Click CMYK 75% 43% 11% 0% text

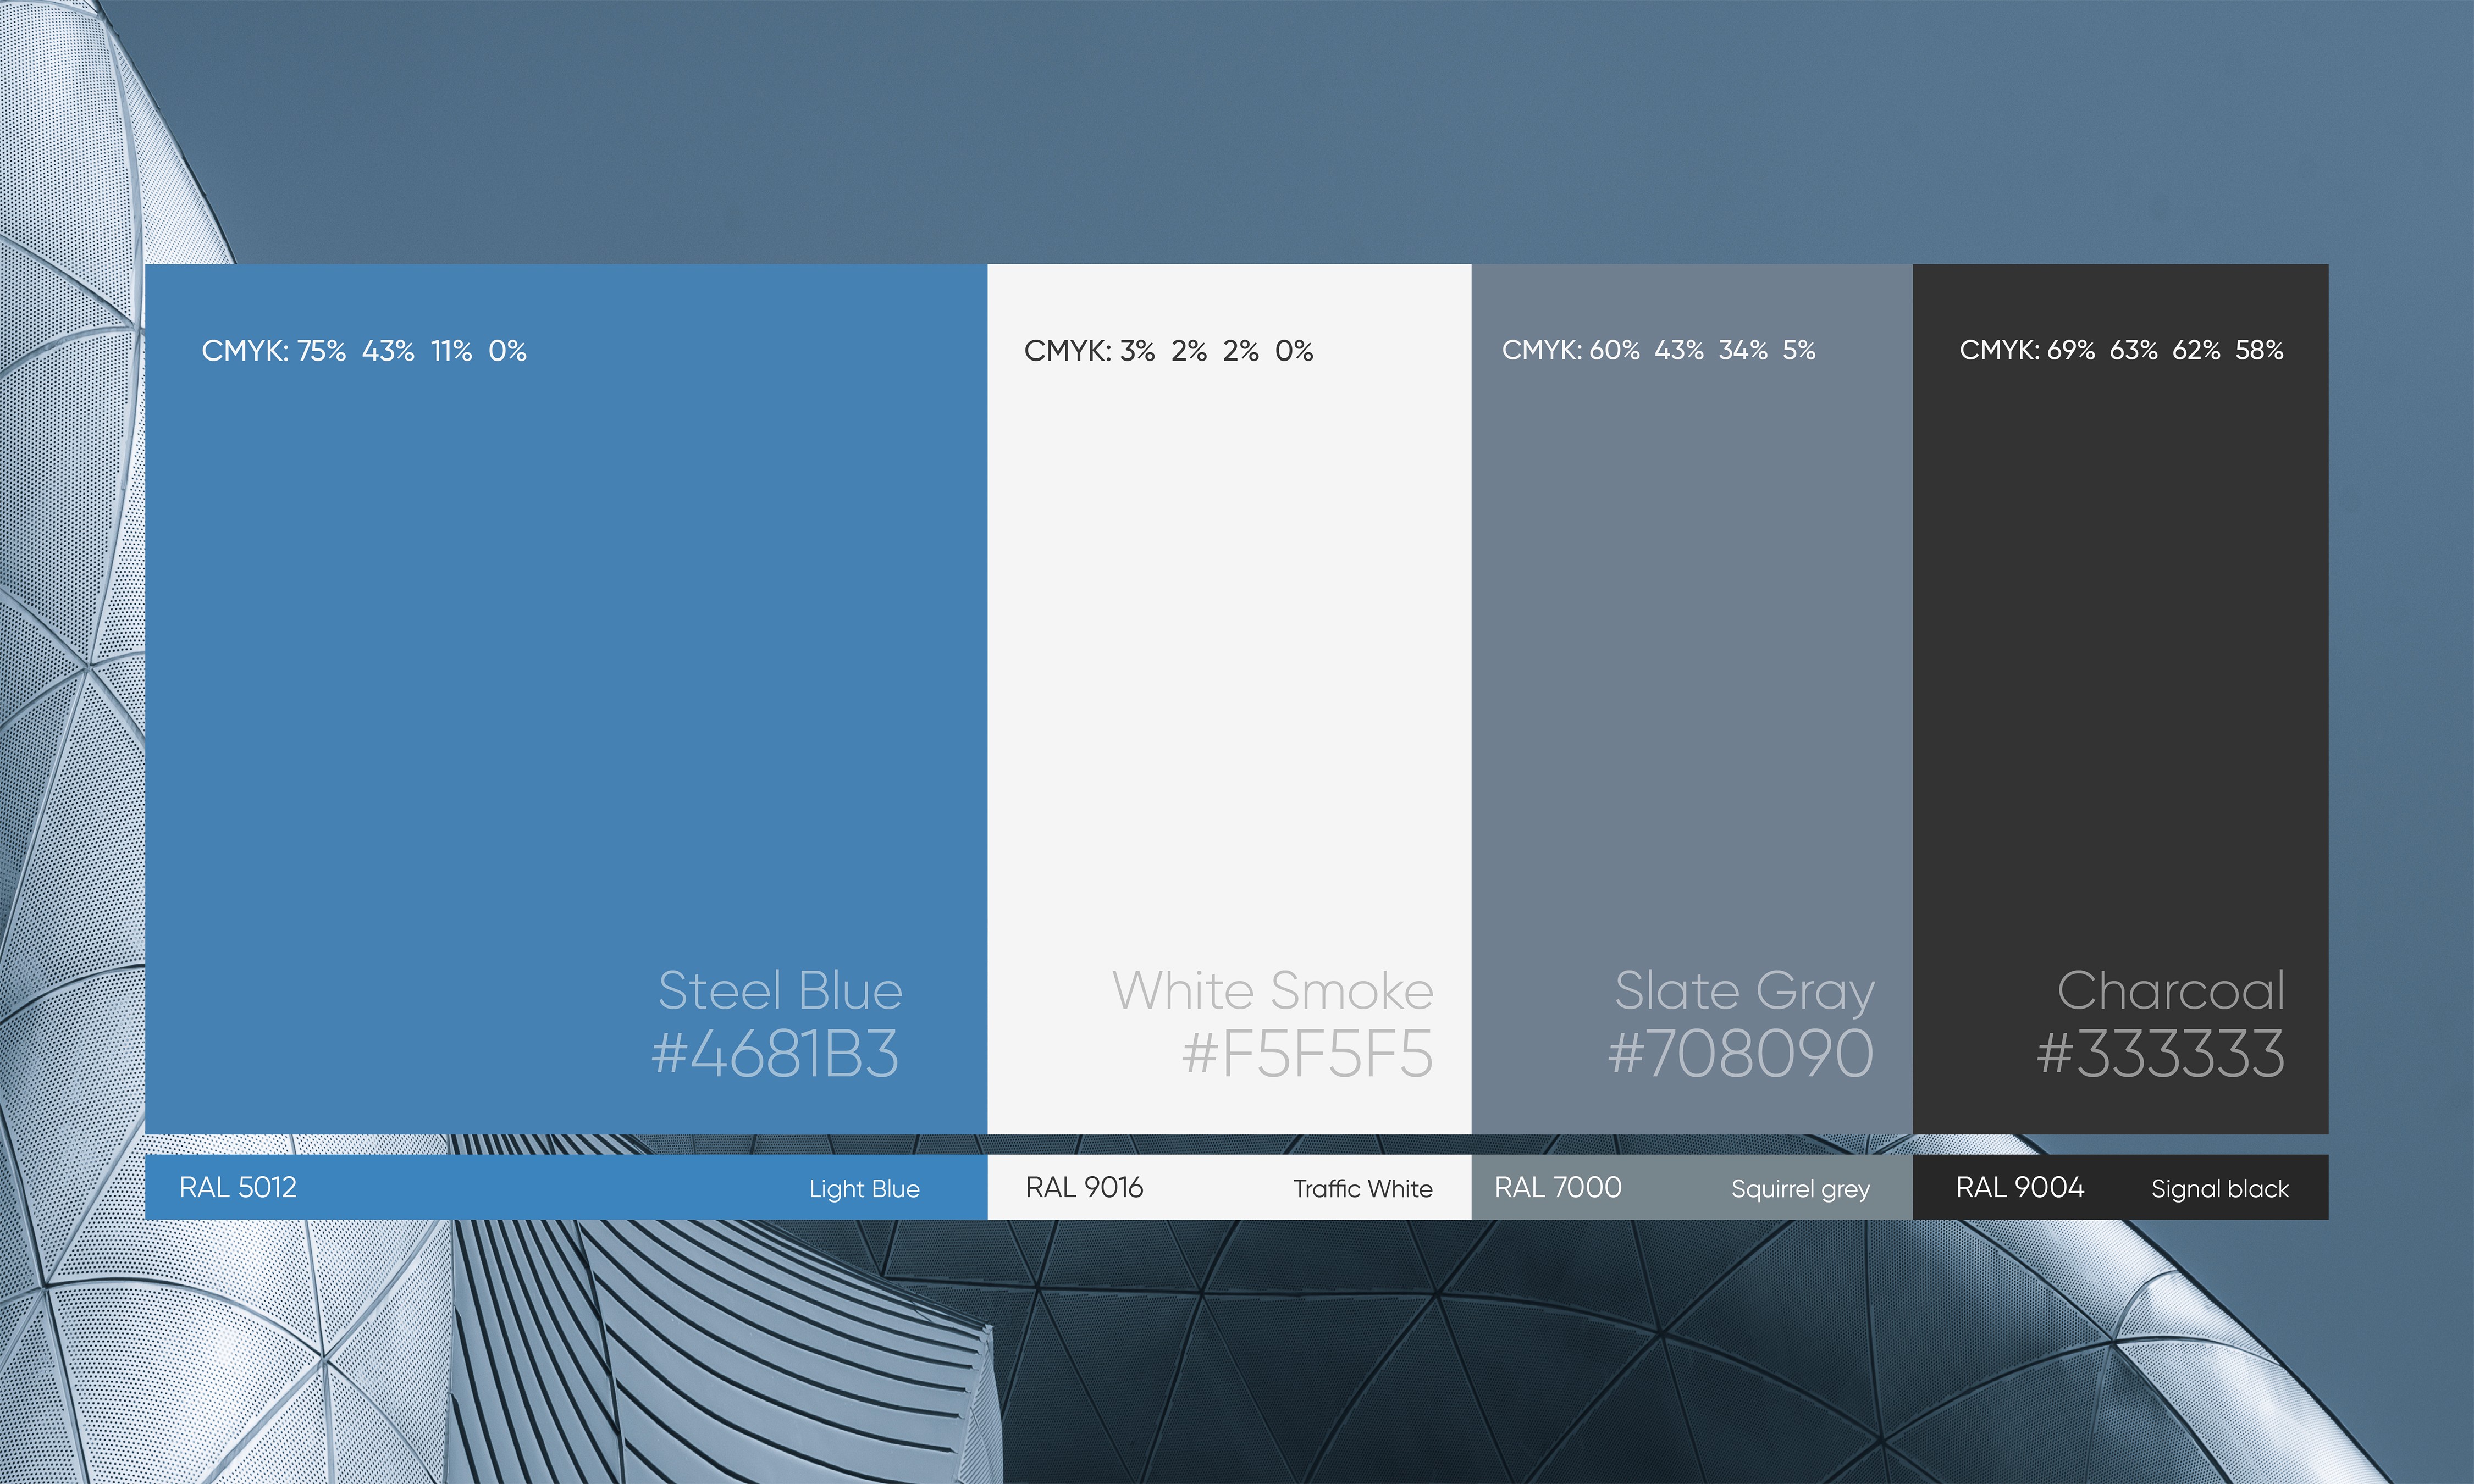click(364, 351)
